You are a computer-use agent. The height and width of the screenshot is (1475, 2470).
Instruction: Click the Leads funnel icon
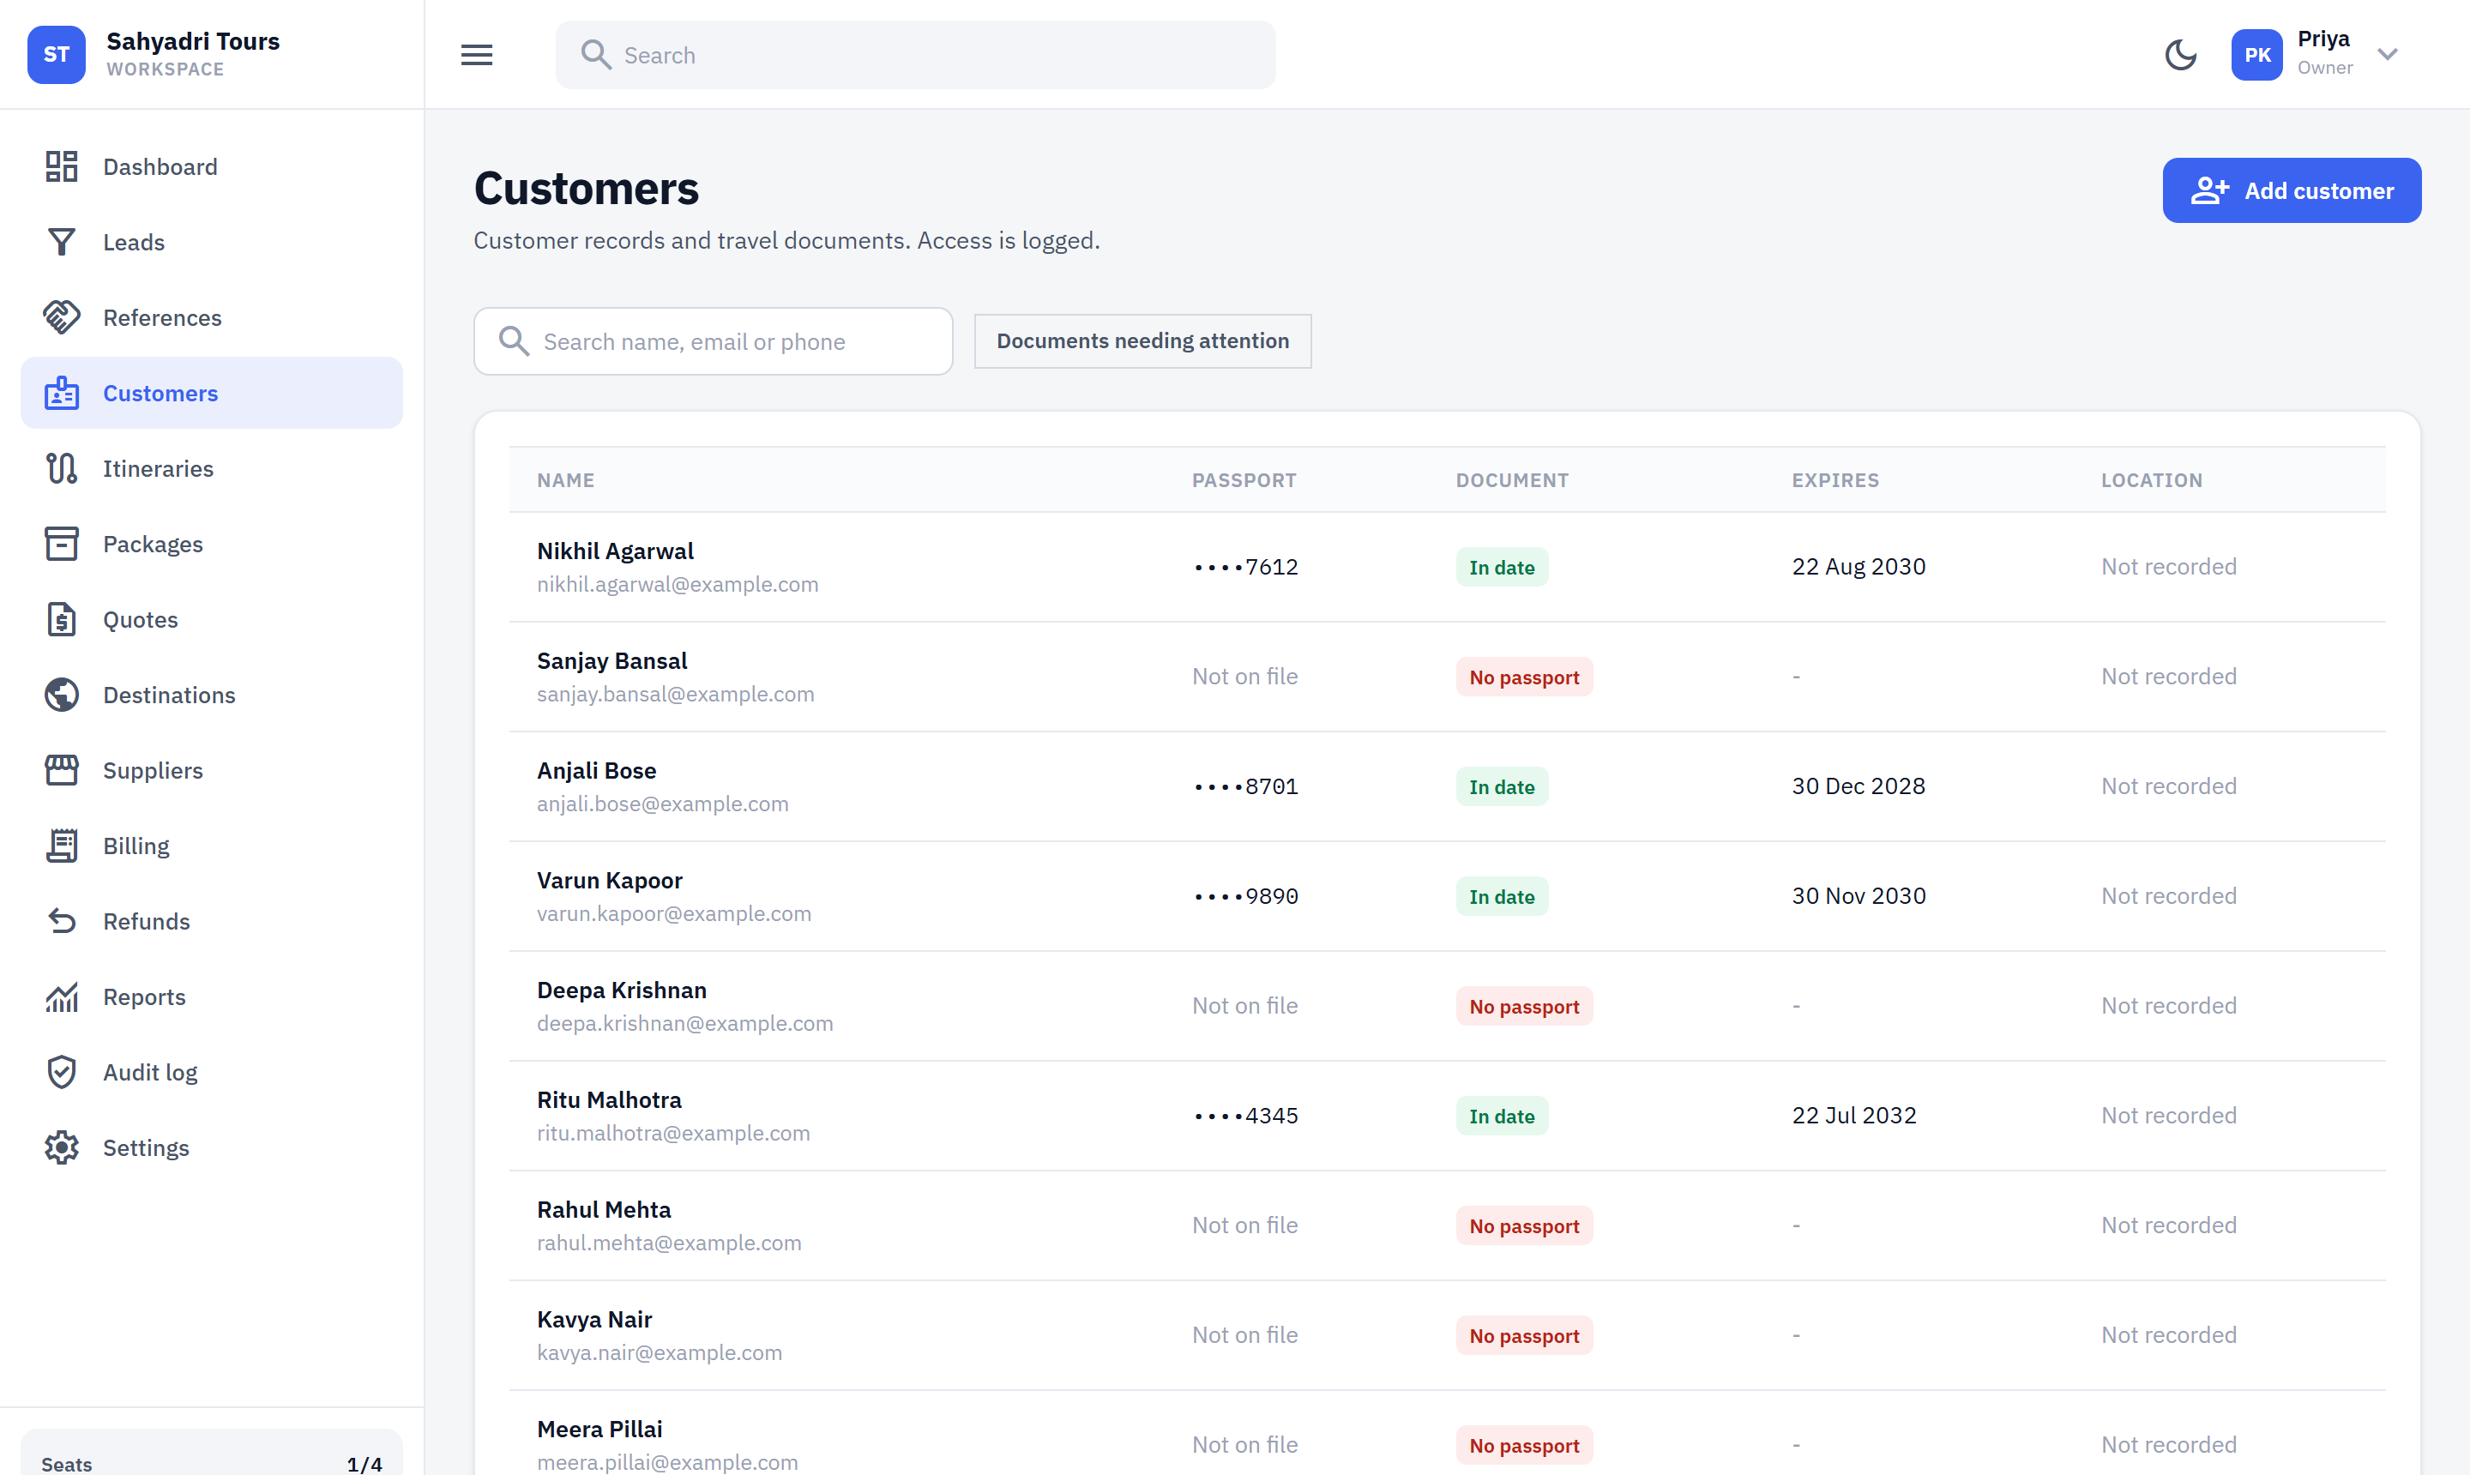tap(62, 243)
